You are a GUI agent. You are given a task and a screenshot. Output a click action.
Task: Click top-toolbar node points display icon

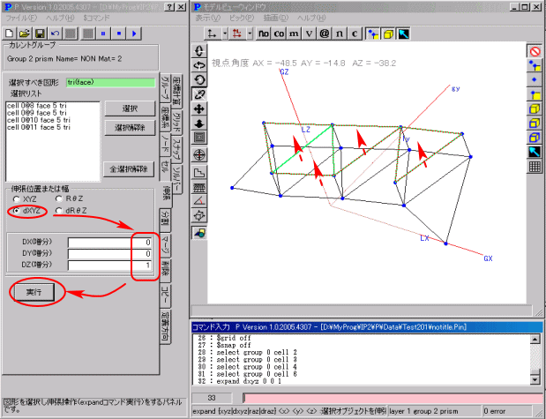(373, 34)
